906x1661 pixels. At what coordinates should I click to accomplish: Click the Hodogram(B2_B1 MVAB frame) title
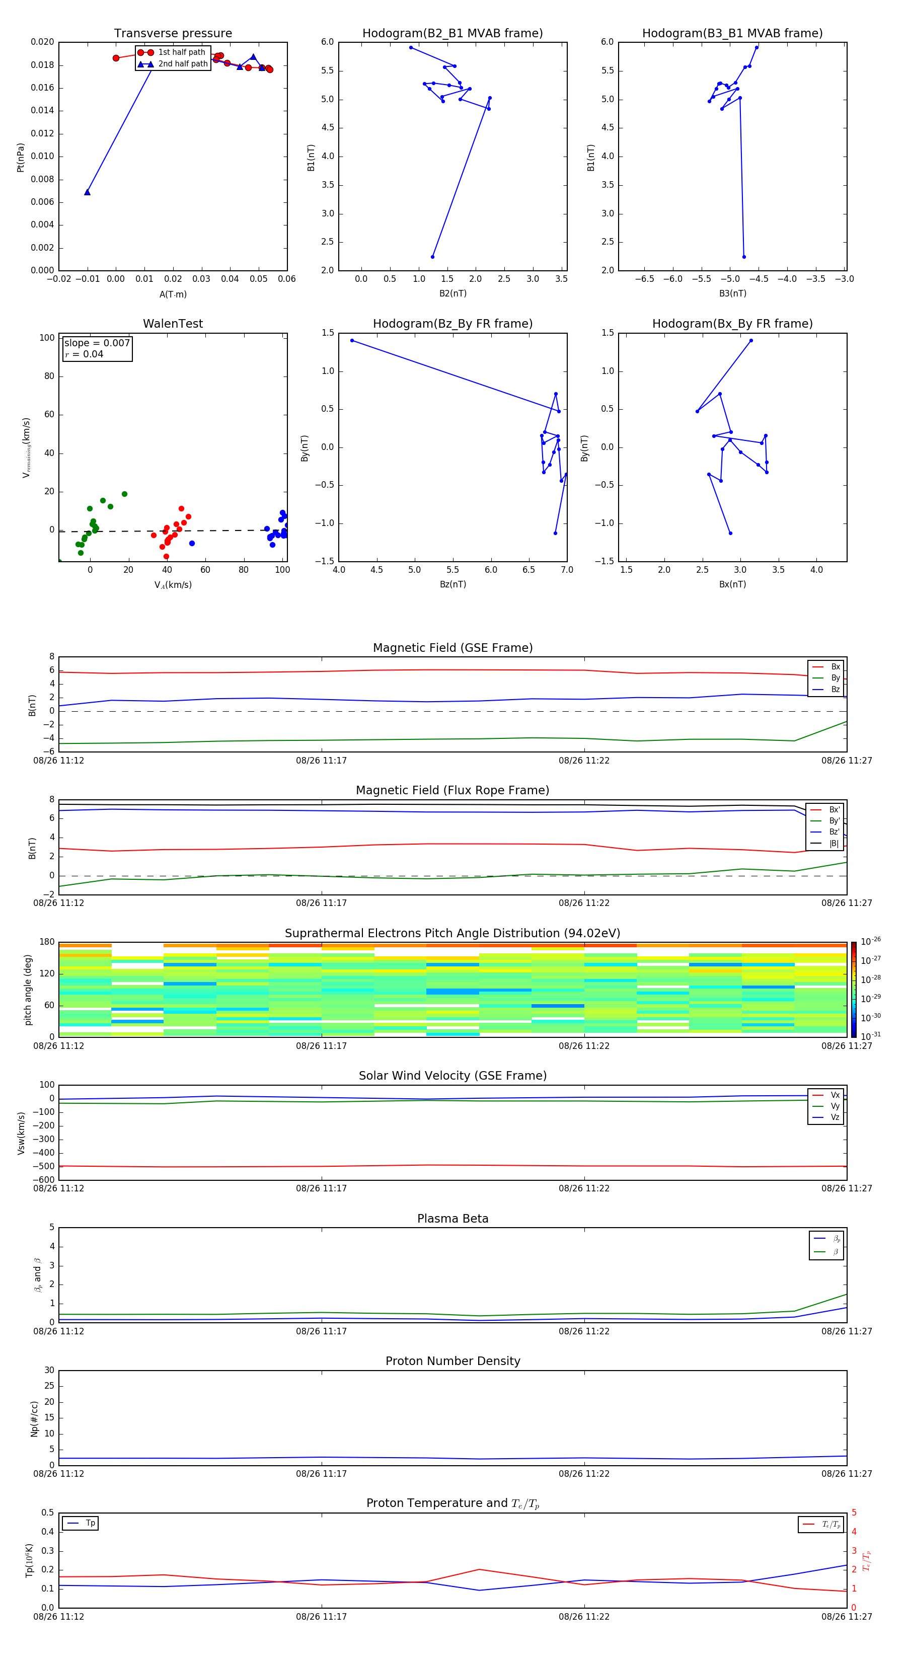(x=452, y=34)
